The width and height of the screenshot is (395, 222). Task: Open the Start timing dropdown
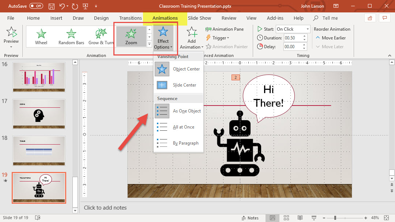[307, 29]
